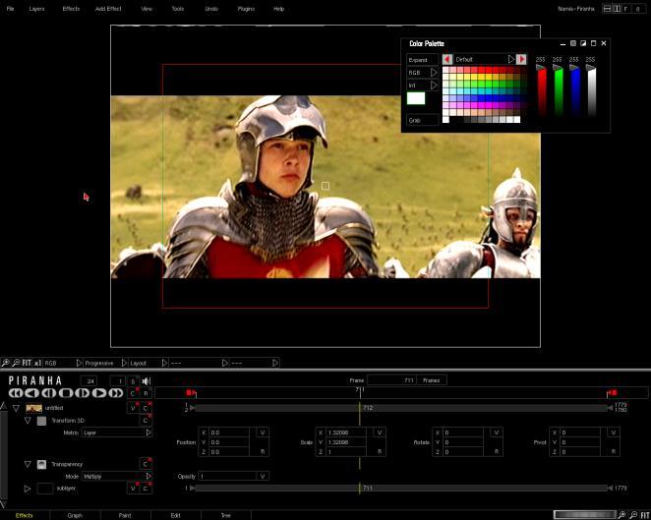Viewport: 651px width, 520px height.
Task: Toggle V visibility on the untitled layer
Action: tap(133, 408)
